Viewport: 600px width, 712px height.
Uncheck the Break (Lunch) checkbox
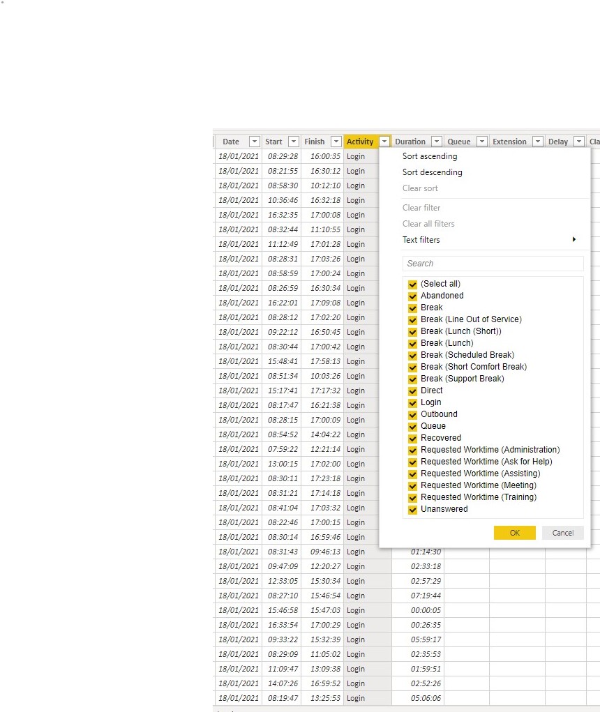[x=412, y=343]
